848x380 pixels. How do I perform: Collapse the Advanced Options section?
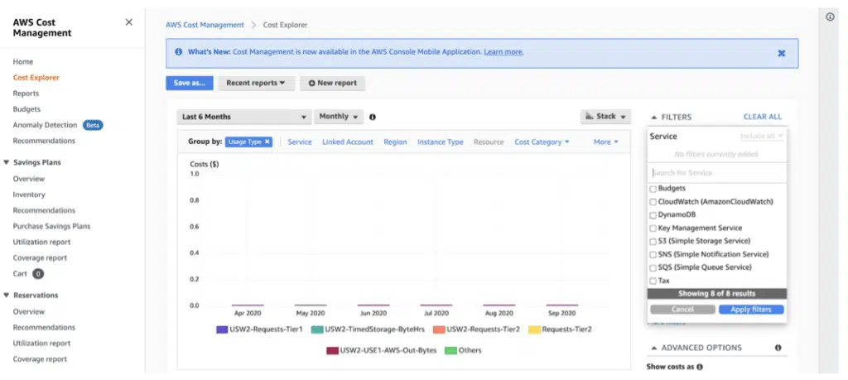[x=653, y=348]
